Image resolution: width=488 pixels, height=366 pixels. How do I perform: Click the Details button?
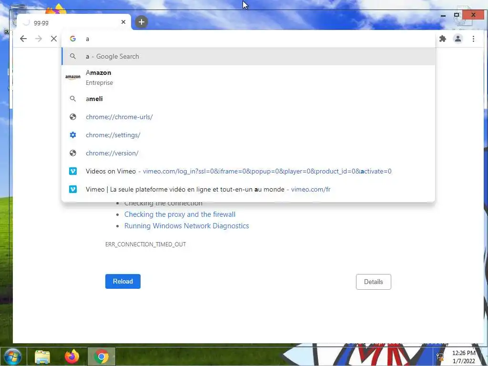point(374,282)
